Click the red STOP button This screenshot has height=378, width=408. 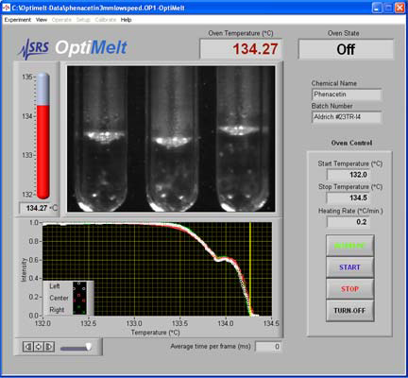349,289
